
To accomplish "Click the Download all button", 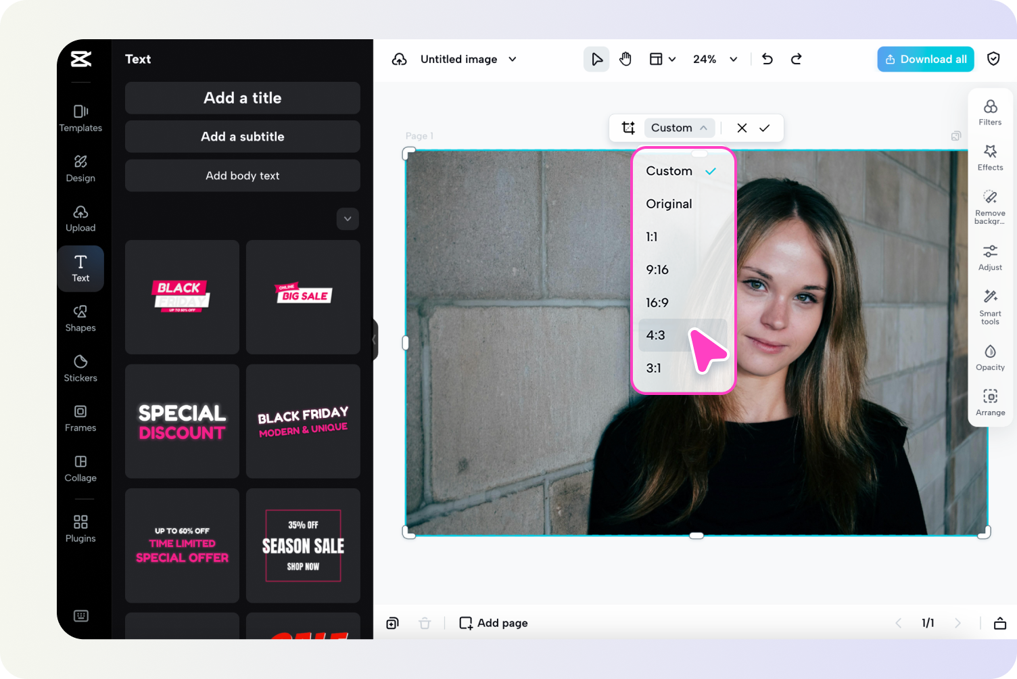I will (926, 60).
